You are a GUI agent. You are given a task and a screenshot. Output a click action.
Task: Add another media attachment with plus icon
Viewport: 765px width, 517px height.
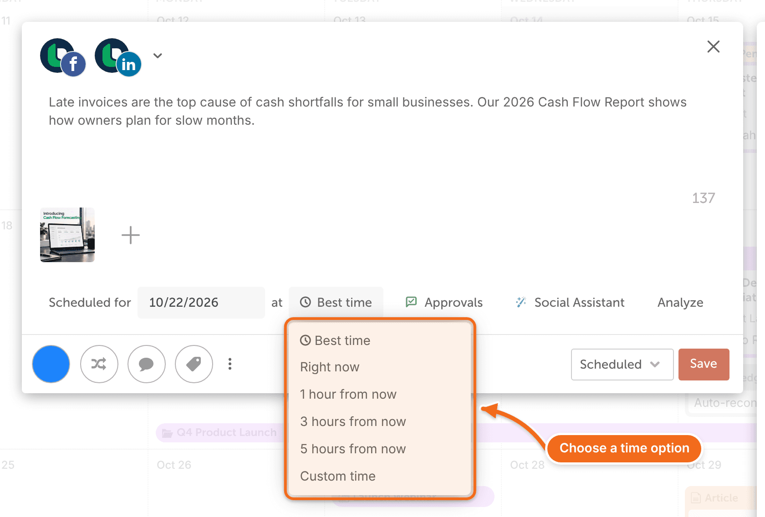pyautogui.click(x=131, y=235)
